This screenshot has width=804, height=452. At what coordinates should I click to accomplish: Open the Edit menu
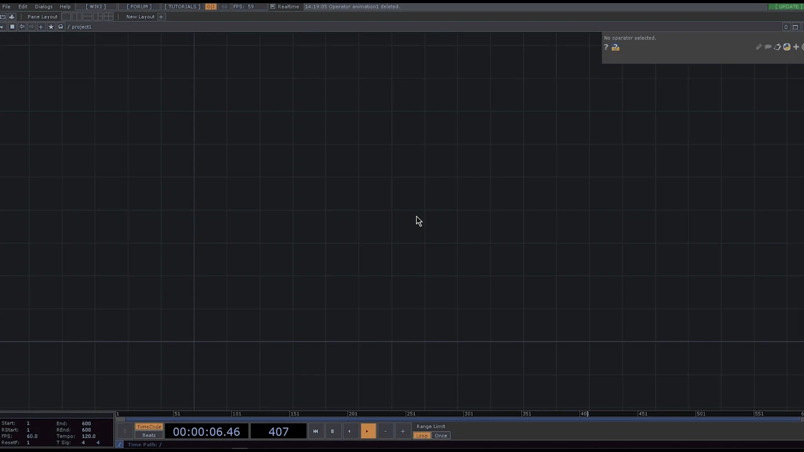(23, 7)
